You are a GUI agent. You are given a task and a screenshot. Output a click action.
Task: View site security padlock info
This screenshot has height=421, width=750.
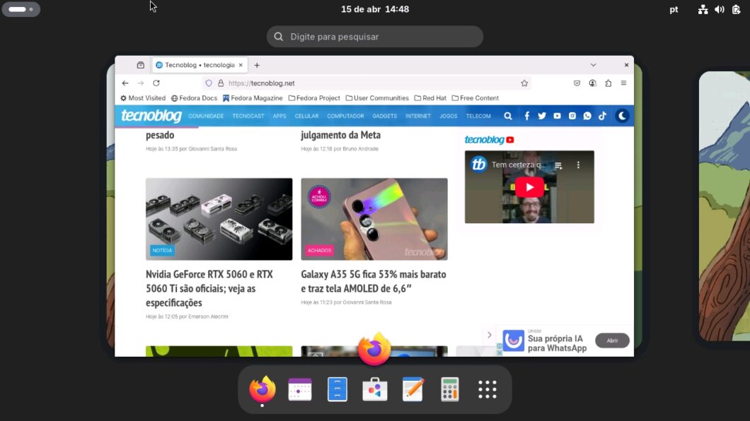221,83
